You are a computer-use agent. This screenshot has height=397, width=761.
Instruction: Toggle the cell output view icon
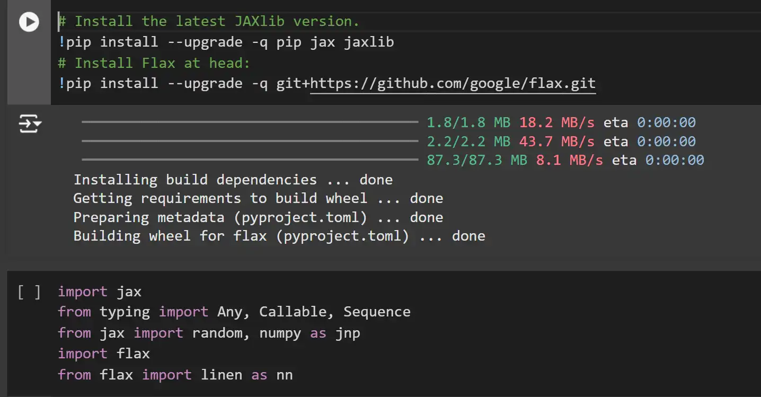pyautogui.click(x=30, y=123)
